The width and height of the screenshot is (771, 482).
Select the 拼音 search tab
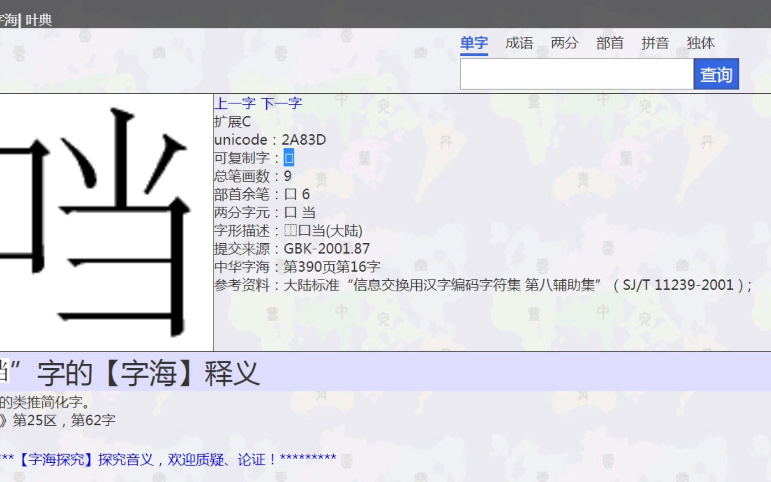coord(655,43)
